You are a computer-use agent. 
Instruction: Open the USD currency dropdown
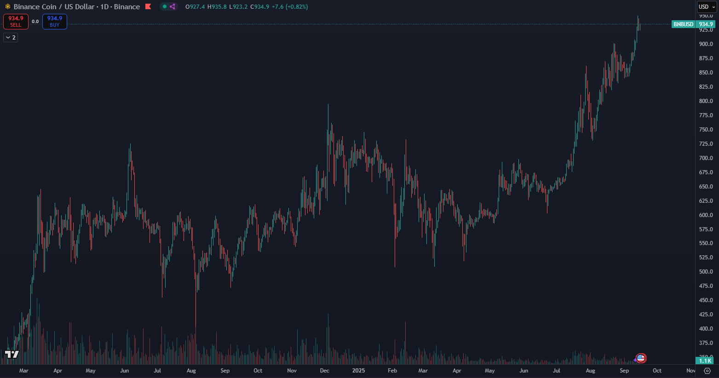[x=707, y=7]
